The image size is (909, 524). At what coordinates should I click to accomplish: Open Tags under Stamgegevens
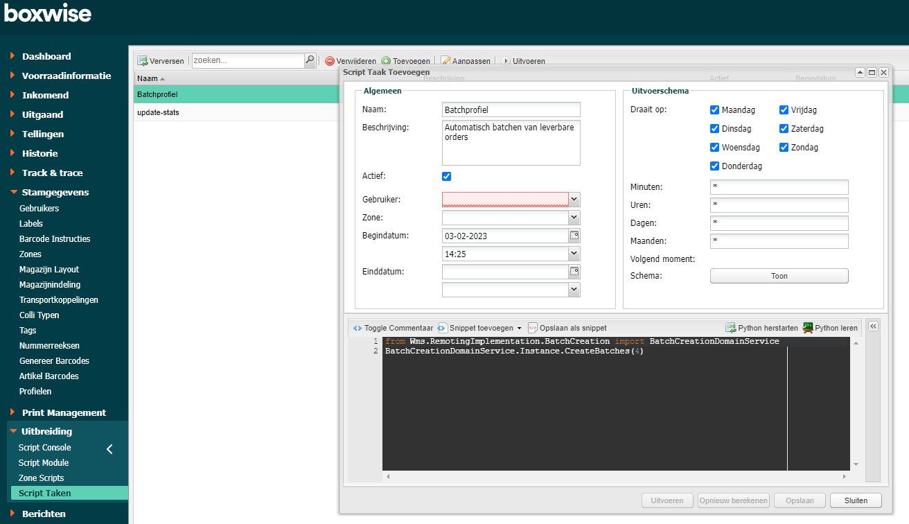(28, 331)
